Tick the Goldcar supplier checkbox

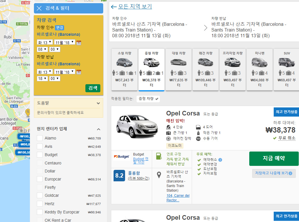pos(40,195)
